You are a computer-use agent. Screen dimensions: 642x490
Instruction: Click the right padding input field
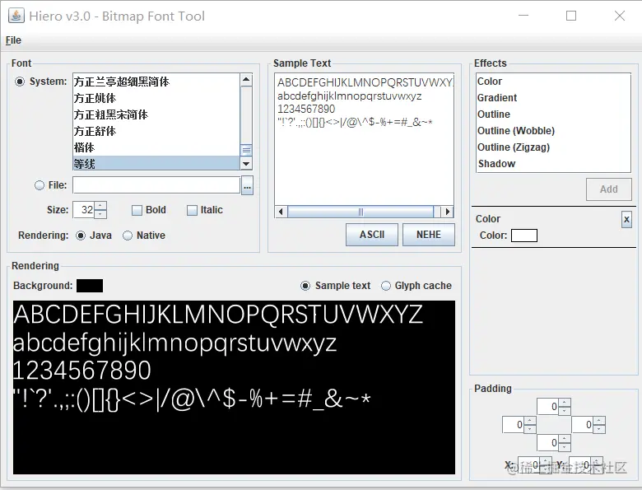coord(583,425)
